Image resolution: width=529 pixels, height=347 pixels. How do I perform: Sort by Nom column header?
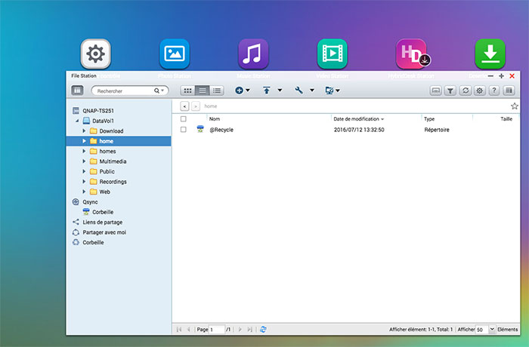pos(215,119)
